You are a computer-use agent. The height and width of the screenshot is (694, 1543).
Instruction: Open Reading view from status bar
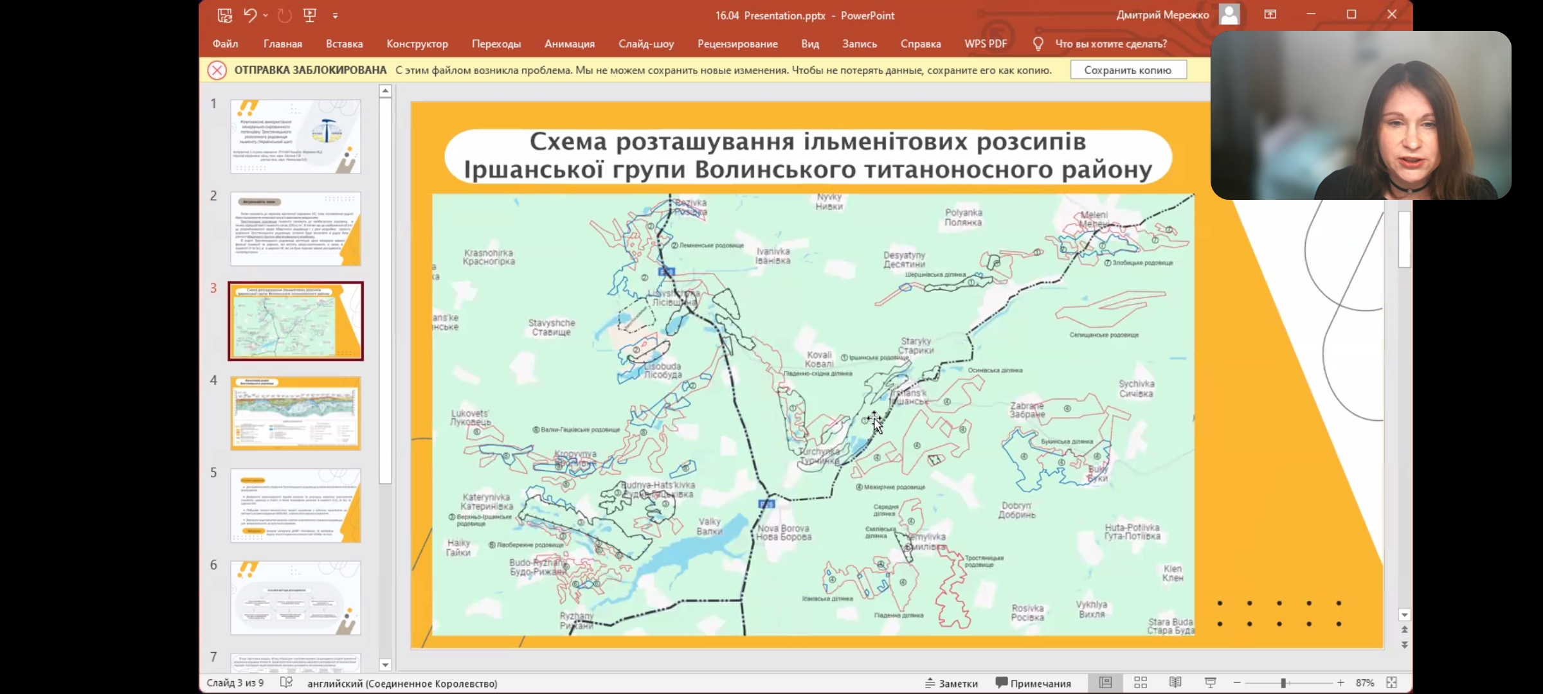1175,682
